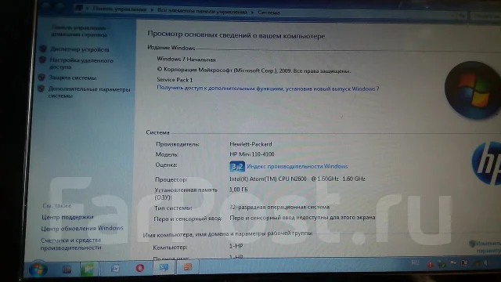Open the Action Center flag tray icon
Image resolution: width=501 pixels, height=282 pixels.
click(453, 263)
